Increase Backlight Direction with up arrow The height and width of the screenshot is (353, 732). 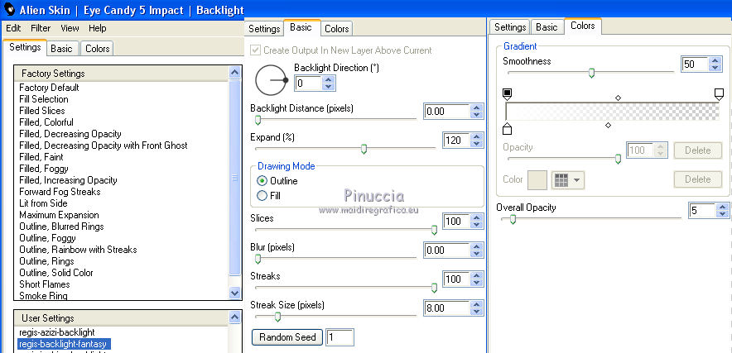click(x=329, y=80)
